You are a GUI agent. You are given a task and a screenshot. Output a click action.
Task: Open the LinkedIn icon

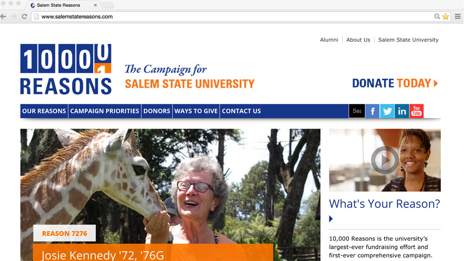(402, 111)
